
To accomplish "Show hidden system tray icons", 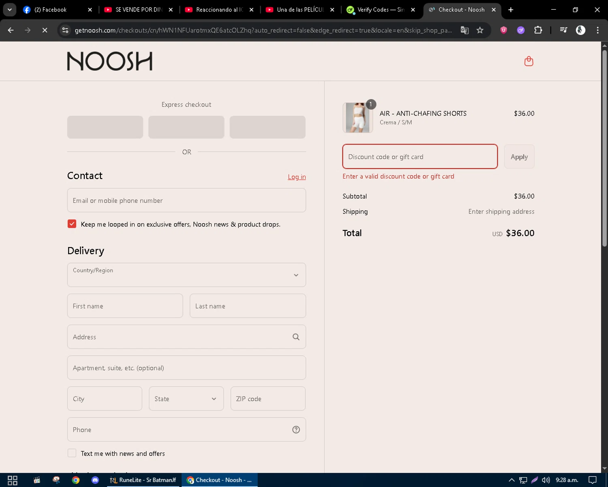I will point(512,480).
